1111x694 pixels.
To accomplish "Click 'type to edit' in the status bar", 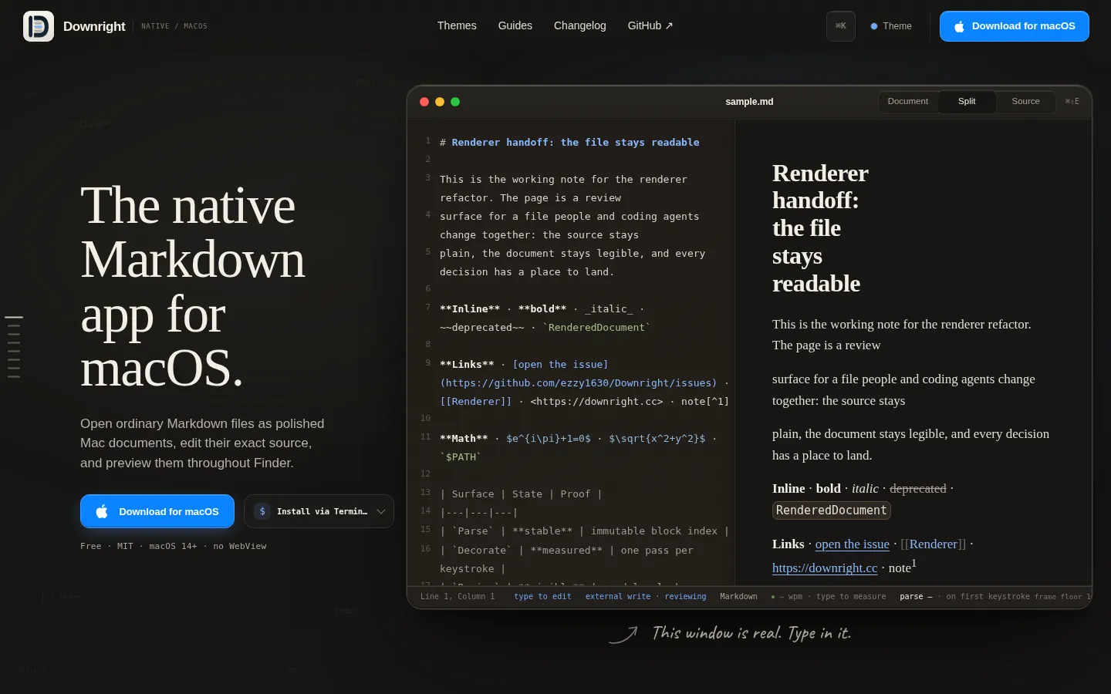I will point(542,597).
